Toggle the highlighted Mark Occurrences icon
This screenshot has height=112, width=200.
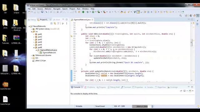138,12
